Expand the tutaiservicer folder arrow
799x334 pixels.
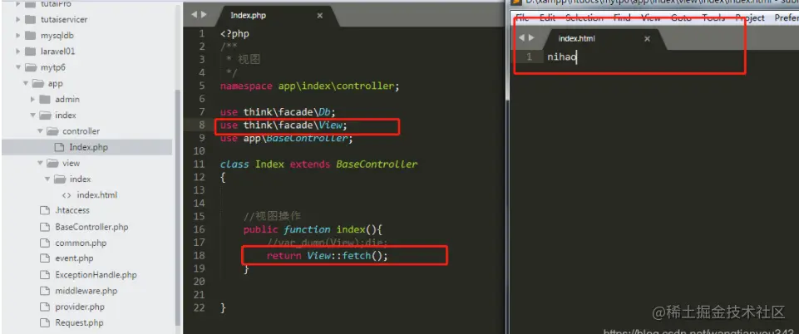(18, 19)
